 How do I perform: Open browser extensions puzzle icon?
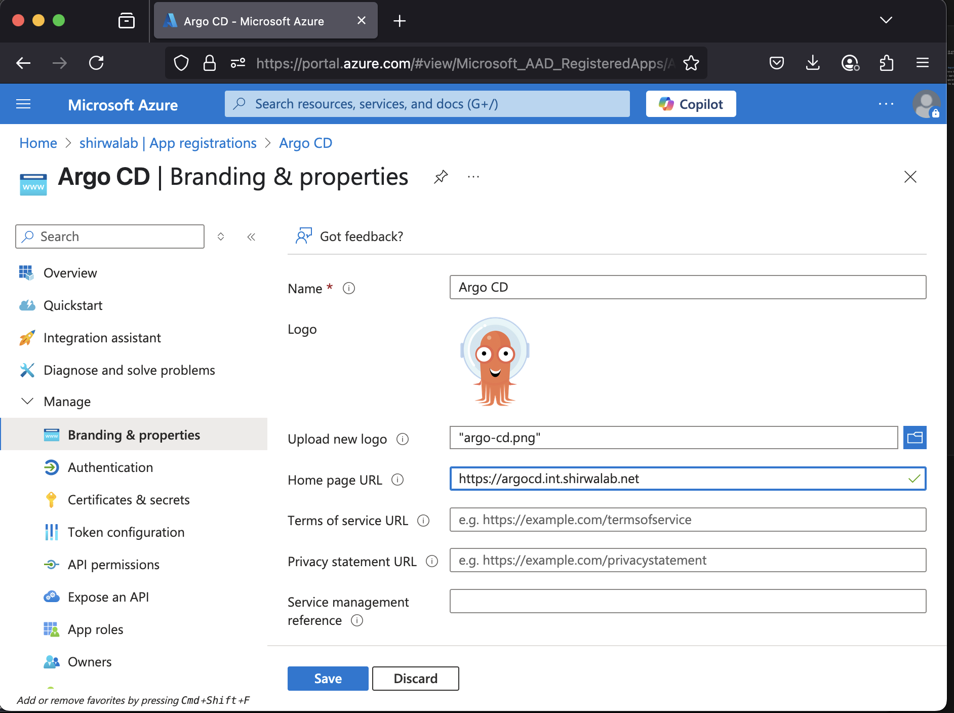(886, 63)
